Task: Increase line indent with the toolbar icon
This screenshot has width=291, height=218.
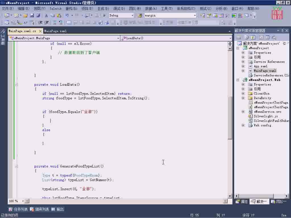Action: (x=46, y=23)
